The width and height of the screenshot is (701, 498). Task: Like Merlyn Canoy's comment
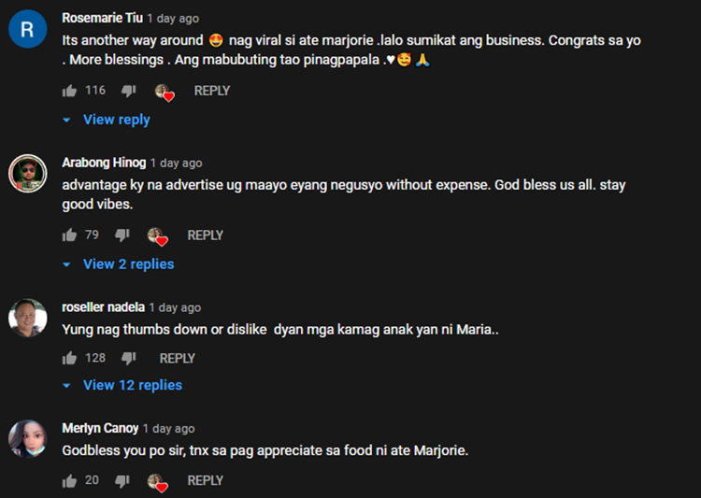(x=69, y=480)
